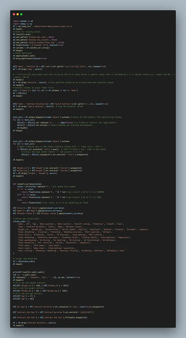
Task: Click the line "df[(df['Age'] > 40)]"
Action: point(23,299)
